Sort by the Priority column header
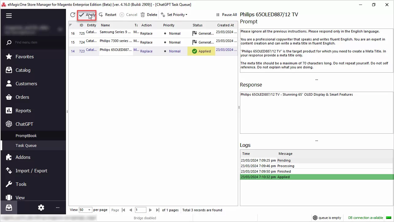 pos(169,25)
